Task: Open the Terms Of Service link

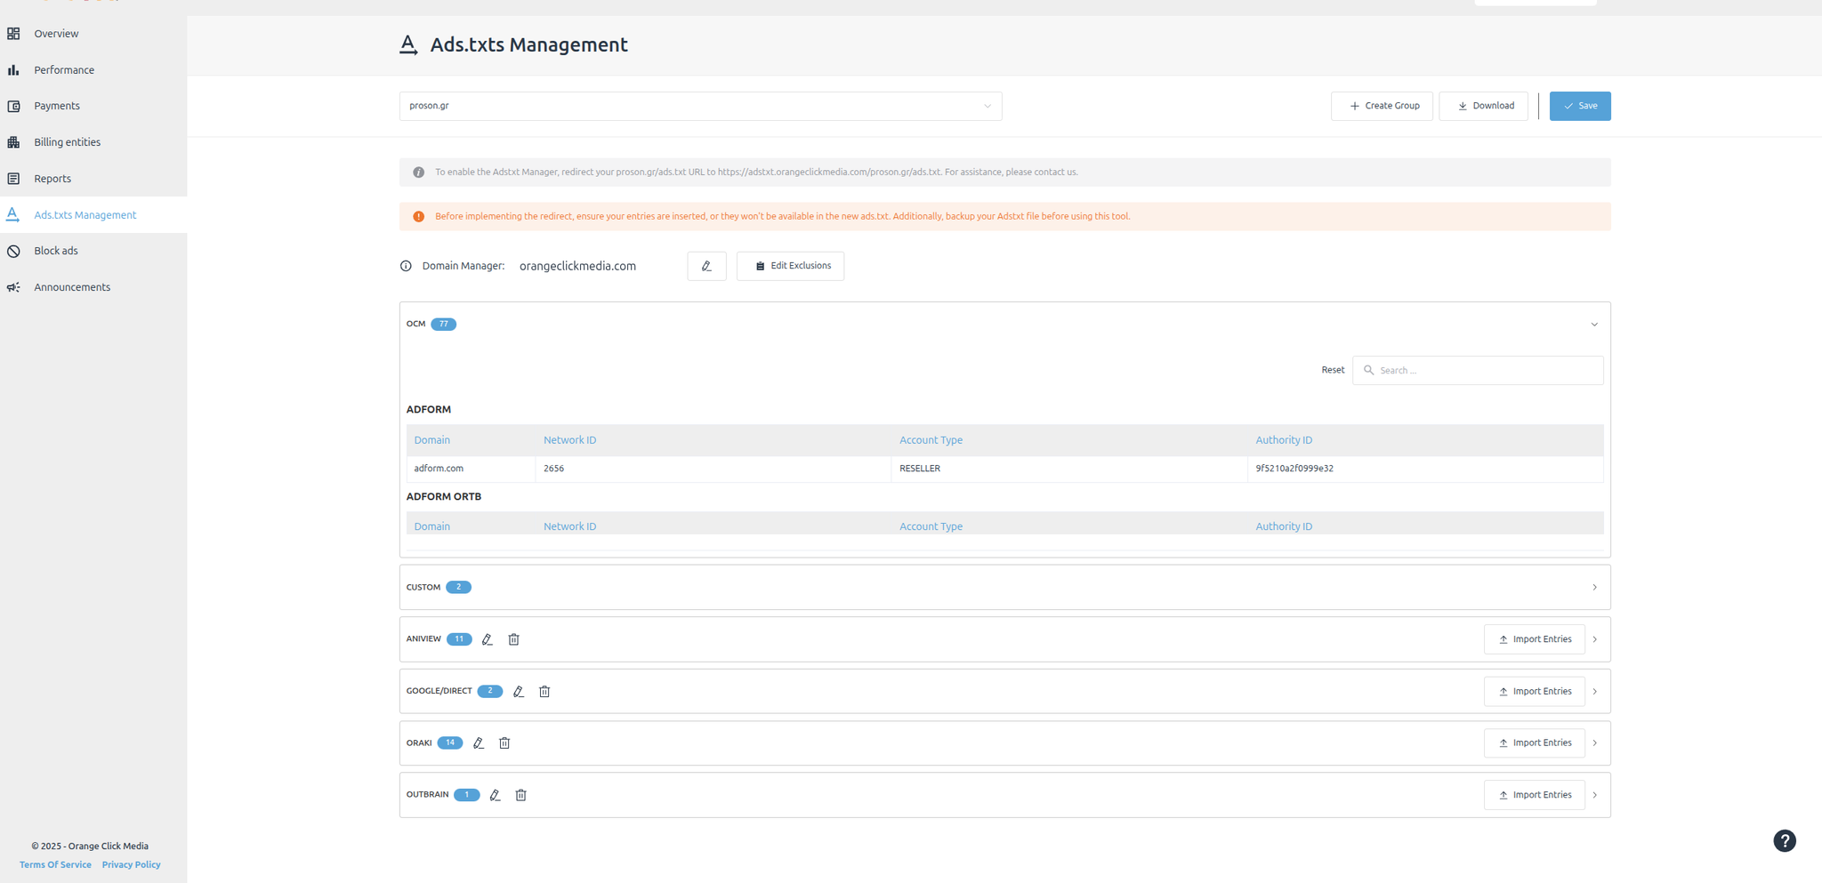Action: pos(54,864)
